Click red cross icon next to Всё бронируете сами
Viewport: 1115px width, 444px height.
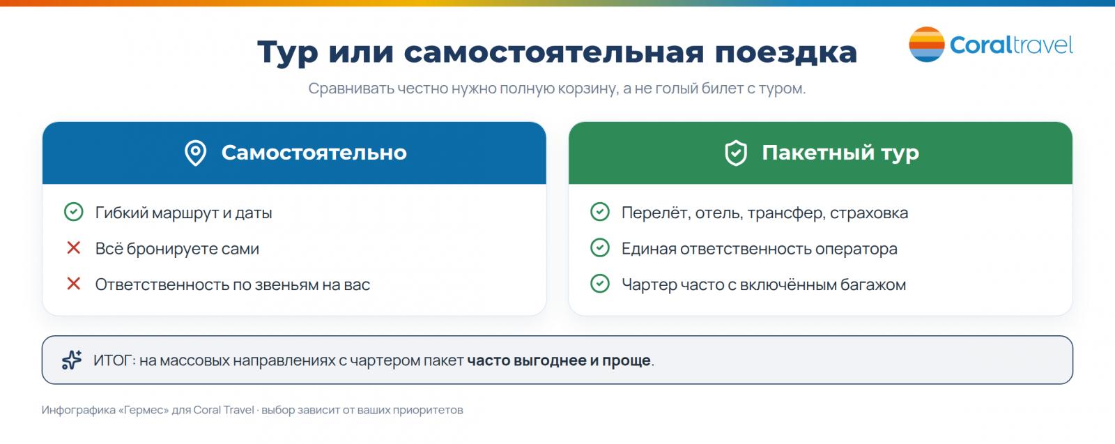click(74, 247)
